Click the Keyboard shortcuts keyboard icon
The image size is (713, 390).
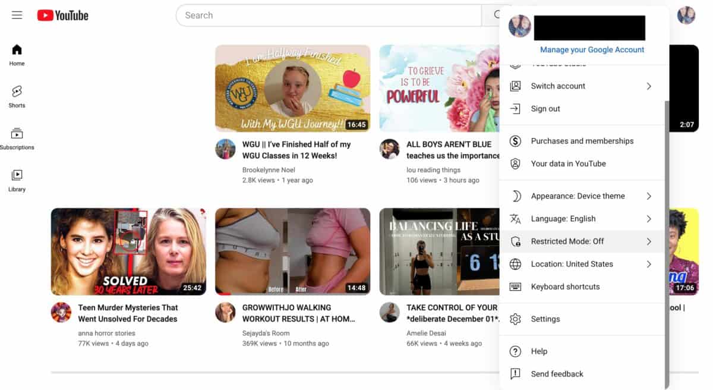515,287
